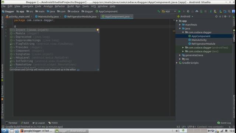Open the Navigate menu
Viewport: 236px width, 133px height.
point(28,6)
